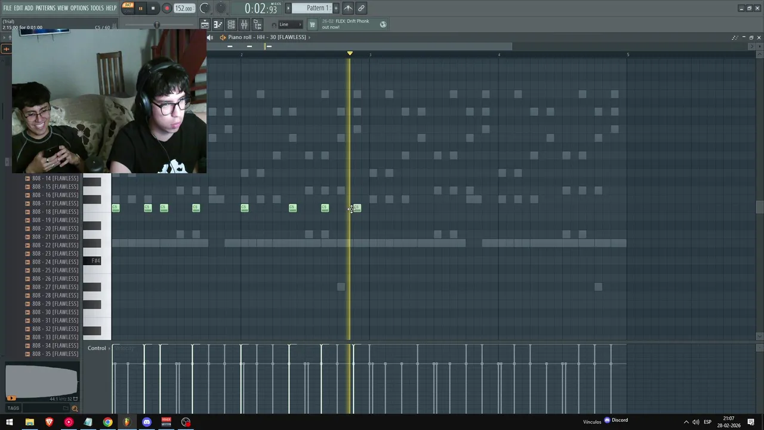Screen dimensions: 764x430
Task: Open the Browser/plugin picker view icon
Action: pyautogui.click(x=257, y=24)
